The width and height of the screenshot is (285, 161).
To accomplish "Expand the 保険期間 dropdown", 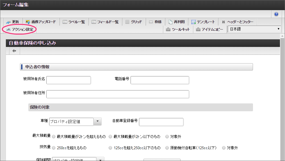I will 100,159.
